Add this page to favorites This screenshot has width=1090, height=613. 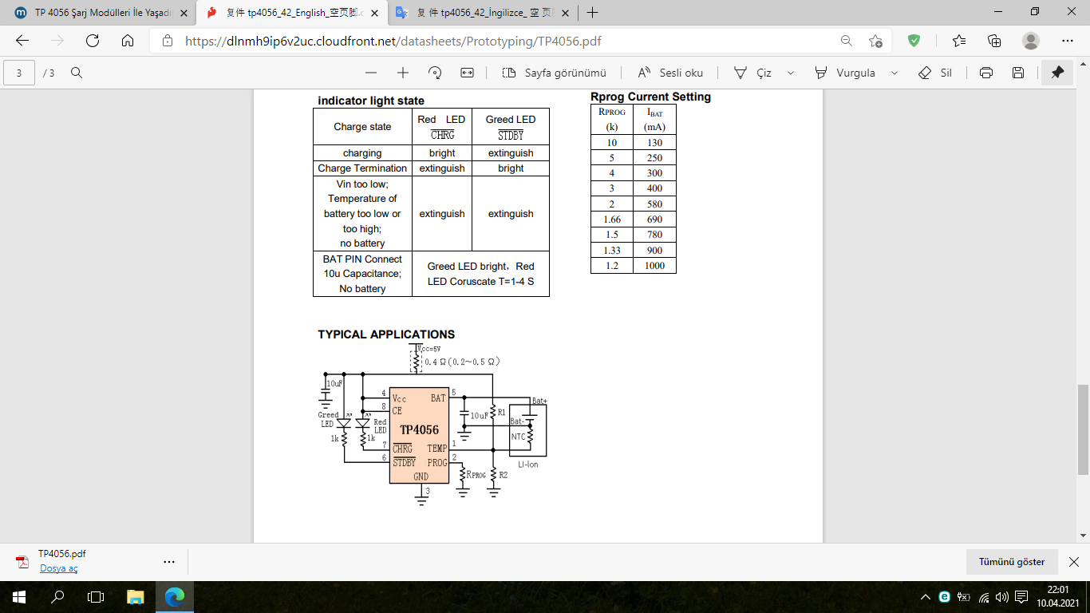tap(876, 41)
